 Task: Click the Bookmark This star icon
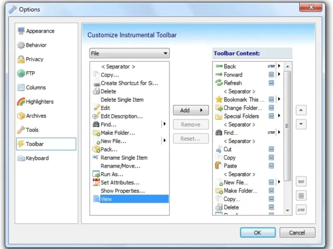[x=219, y=99]
